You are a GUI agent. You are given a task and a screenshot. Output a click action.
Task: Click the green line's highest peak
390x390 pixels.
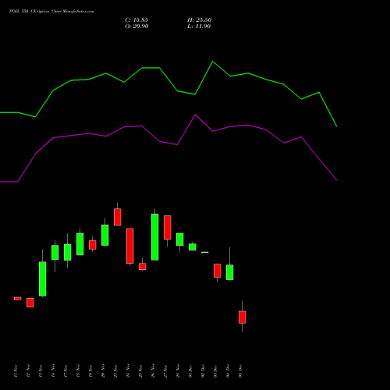[213, 62]
